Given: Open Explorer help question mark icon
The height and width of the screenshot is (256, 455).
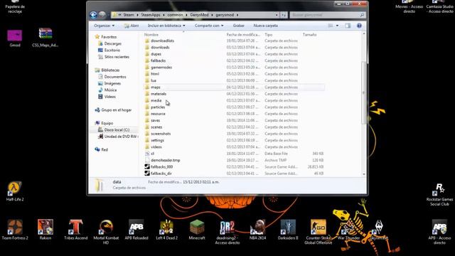Looking at the screenshot, I should (x=359, y=26).
